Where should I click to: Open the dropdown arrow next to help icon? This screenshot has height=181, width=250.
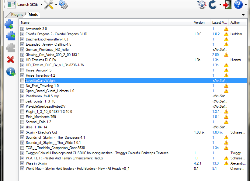(246, 5)
